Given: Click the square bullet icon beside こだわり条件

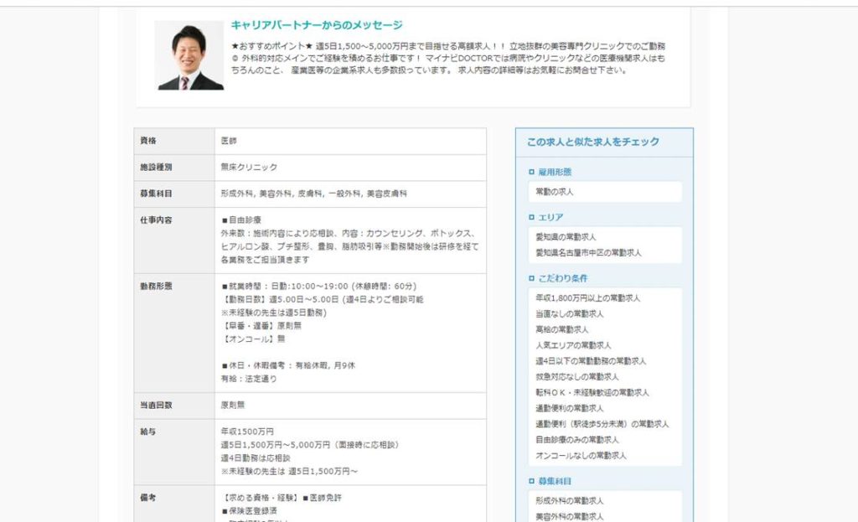Looking at the screenshot, I should pos(531,278).
